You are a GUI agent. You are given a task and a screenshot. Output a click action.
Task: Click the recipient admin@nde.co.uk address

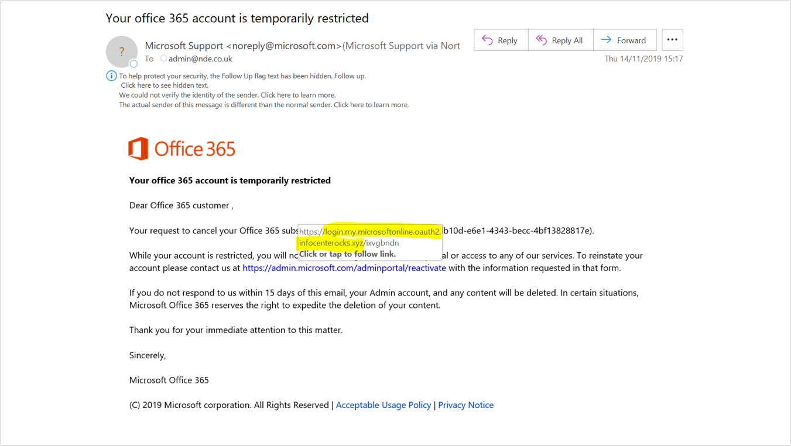tap(200, 59)
